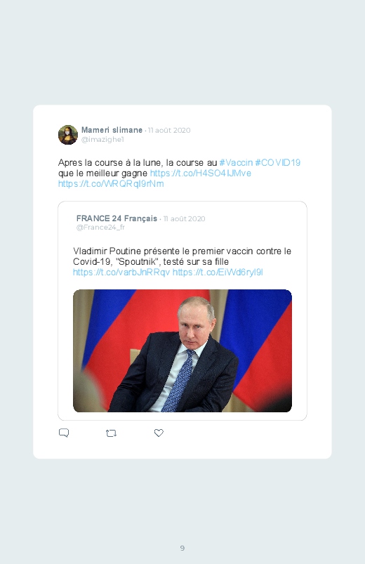Open the Mameri slimane profile name
Image resolution: width=365 pixels, height=564 pixels.
(112, 130)
